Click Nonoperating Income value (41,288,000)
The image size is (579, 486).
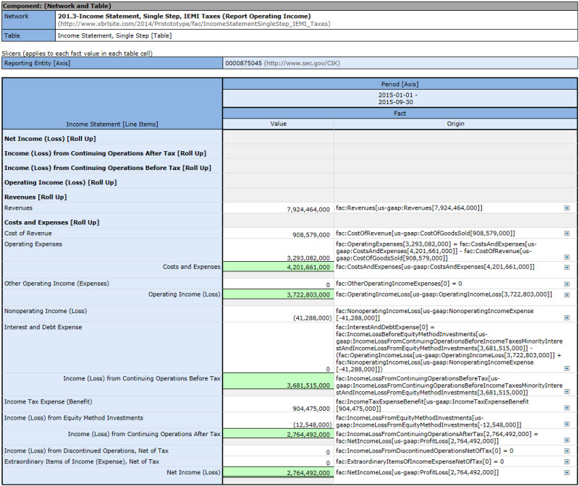tap(313, 318)
